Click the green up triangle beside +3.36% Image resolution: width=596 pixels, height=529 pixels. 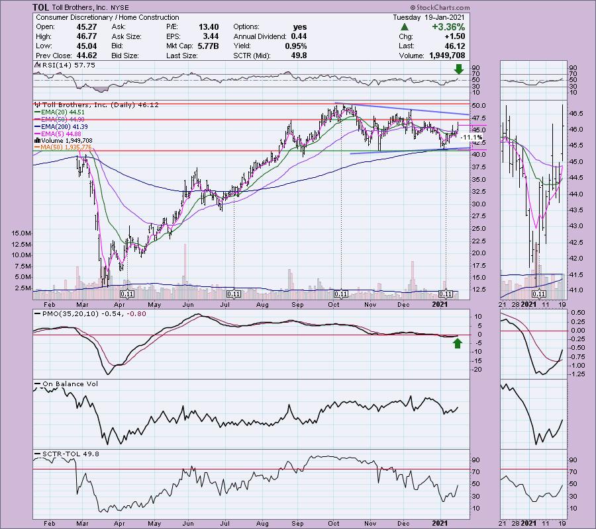[405, 27]
